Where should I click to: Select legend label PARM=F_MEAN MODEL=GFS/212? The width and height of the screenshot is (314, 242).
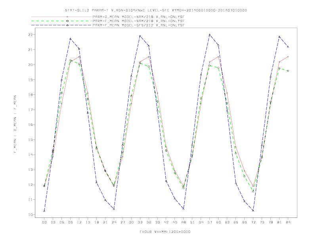139,25
